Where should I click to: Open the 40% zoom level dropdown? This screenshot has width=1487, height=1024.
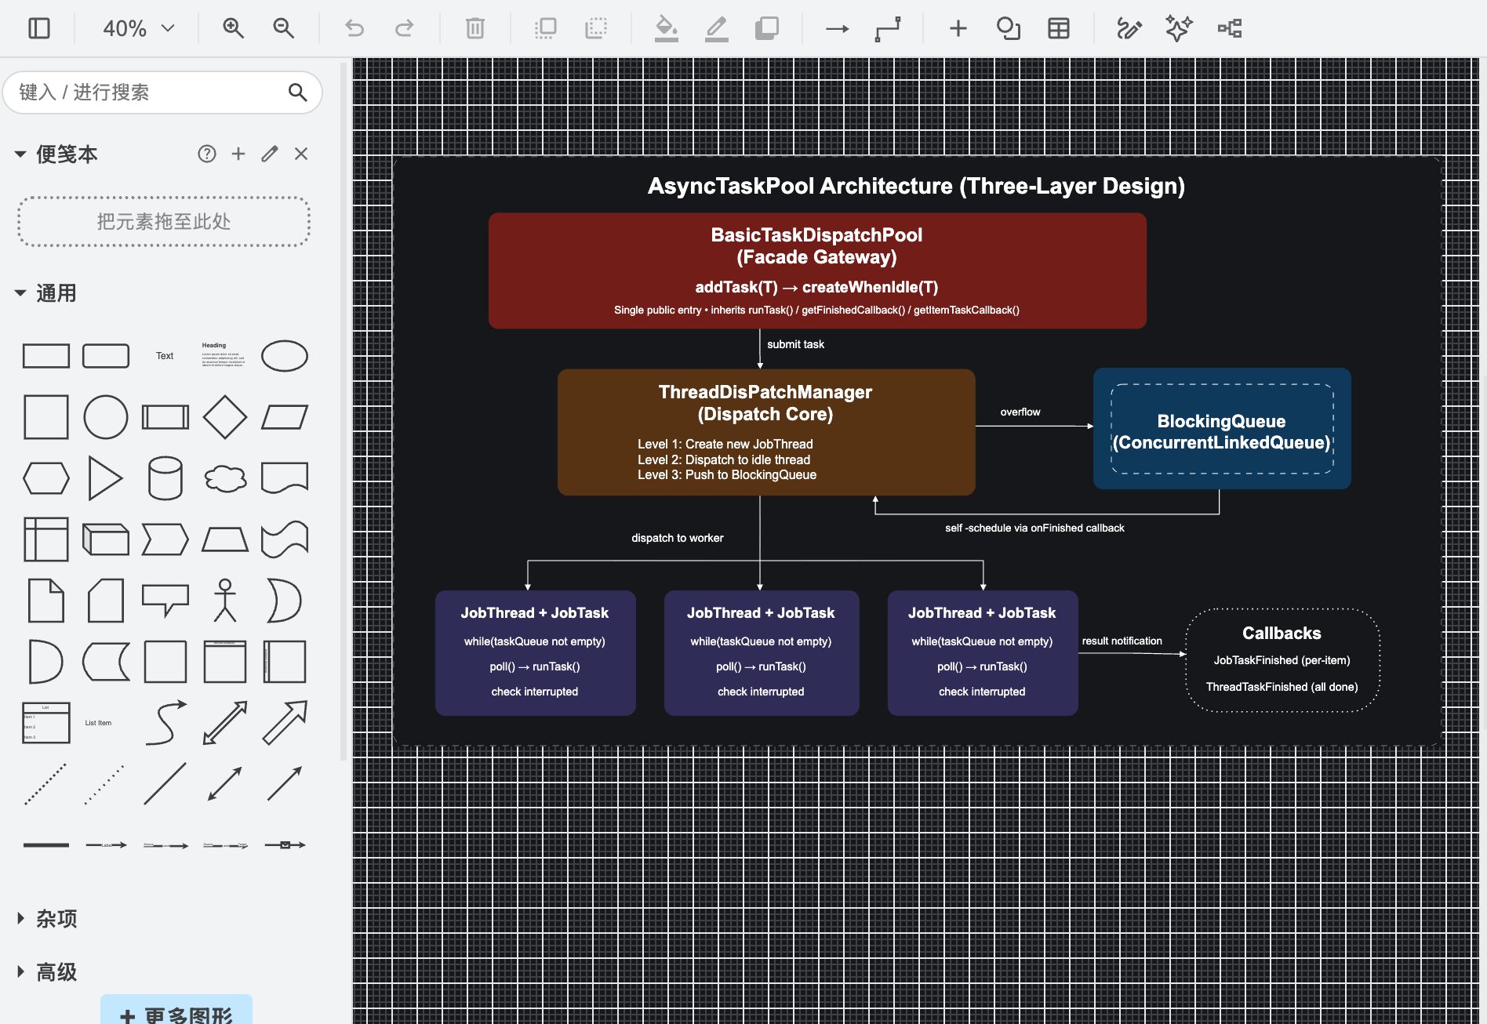pyautogui.click(x=138, y=29)
